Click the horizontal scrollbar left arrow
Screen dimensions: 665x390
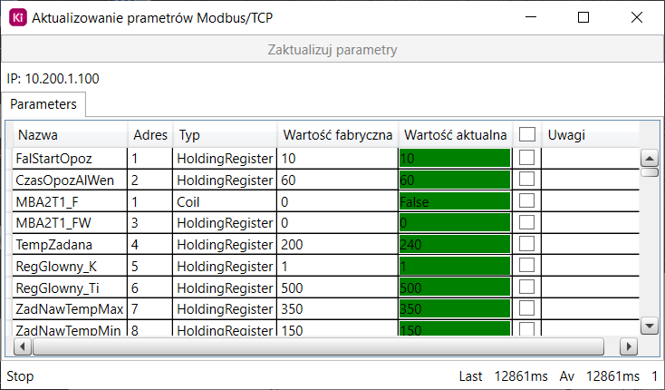click(23, 346)
